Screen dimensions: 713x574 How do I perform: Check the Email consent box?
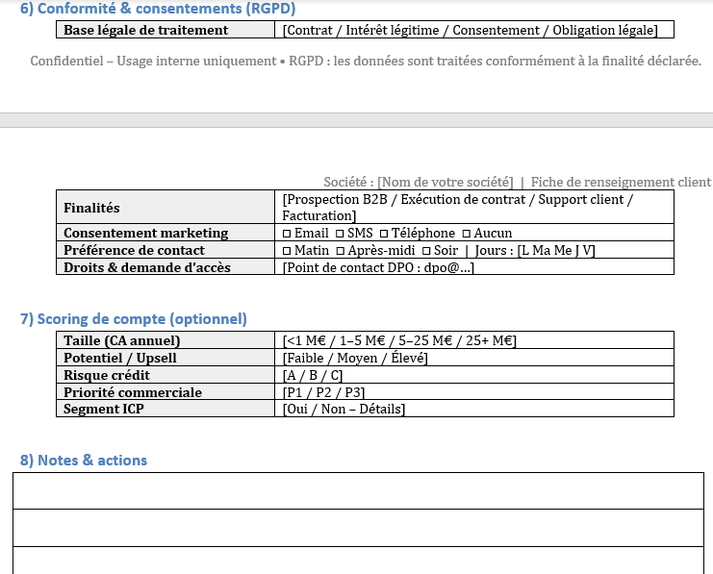pos(287,234)
